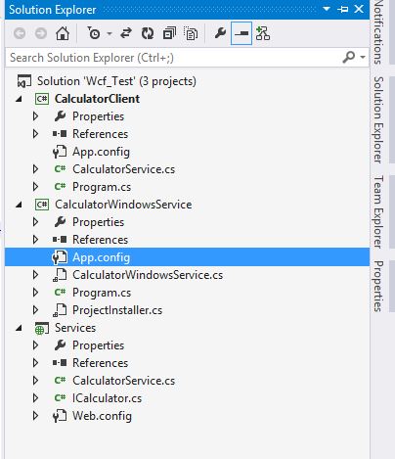The image size is (395, 459).
Task: Expand Program.cs under CalculatorClient
Action: click(x=35, y=187)
